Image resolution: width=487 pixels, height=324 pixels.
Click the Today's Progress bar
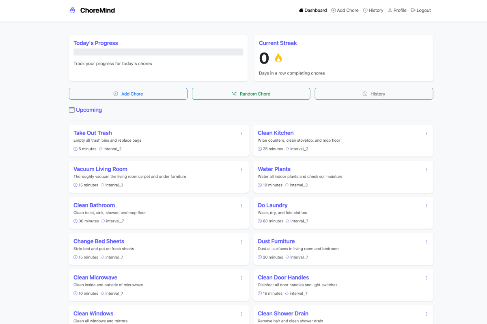[x=158, y=52]
